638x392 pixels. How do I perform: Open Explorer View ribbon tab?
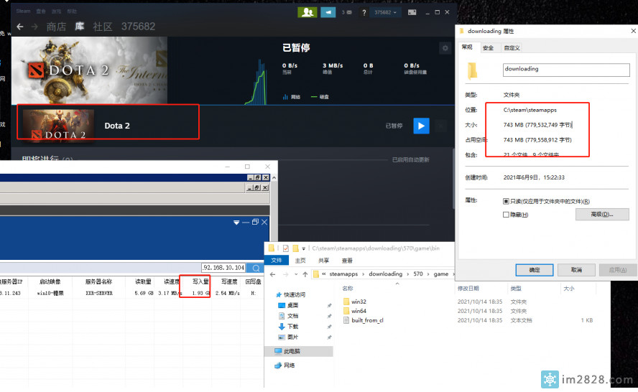click(x=347, y=261)
